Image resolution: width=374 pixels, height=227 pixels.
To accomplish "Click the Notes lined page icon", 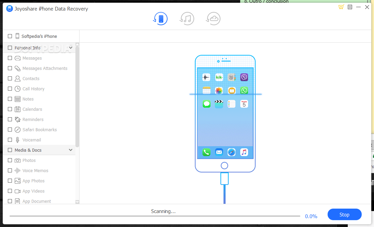I will tap(17, 99).
